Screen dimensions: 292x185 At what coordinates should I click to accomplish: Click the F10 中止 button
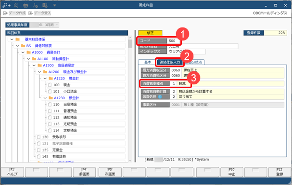[x=232, y=172]
